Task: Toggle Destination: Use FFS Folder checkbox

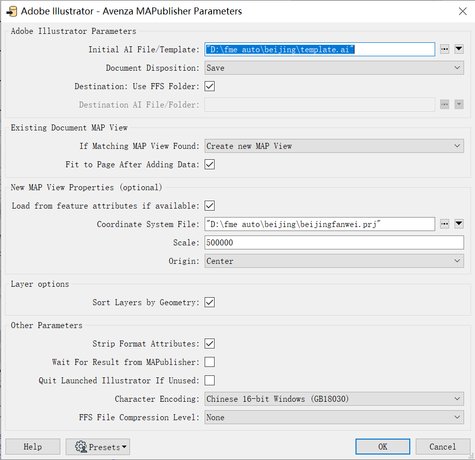Action: (x=210, y=86)
